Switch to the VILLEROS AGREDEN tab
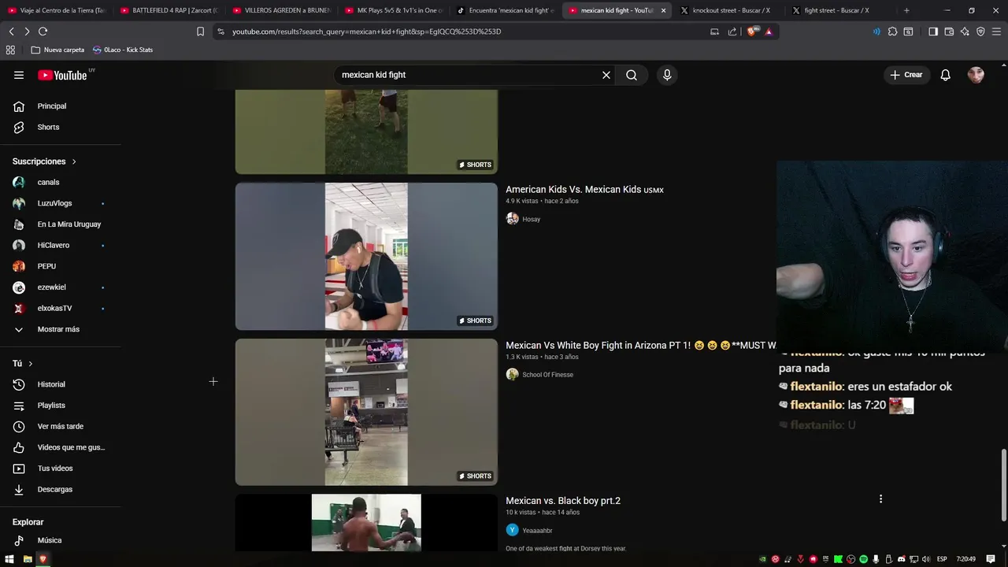The height and width of the screenshot is (567, 1008). (281, 10)
